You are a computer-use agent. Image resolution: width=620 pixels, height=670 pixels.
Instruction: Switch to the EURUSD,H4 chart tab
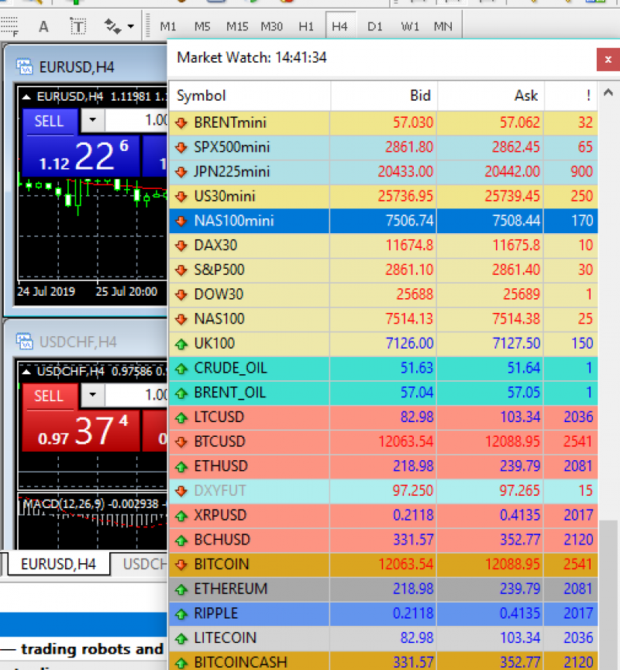(x=59, y=564)
